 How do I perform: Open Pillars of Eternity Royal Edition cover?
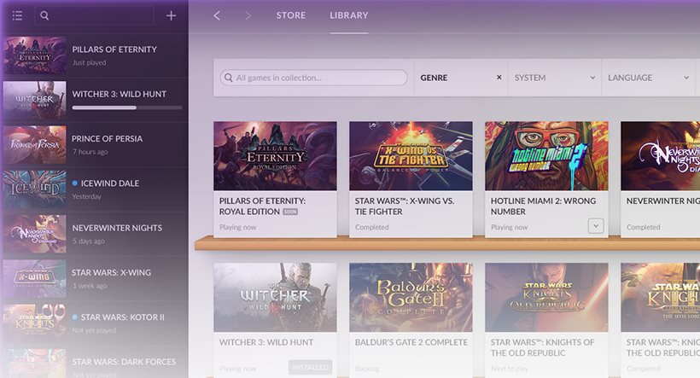tap(275, 155)
